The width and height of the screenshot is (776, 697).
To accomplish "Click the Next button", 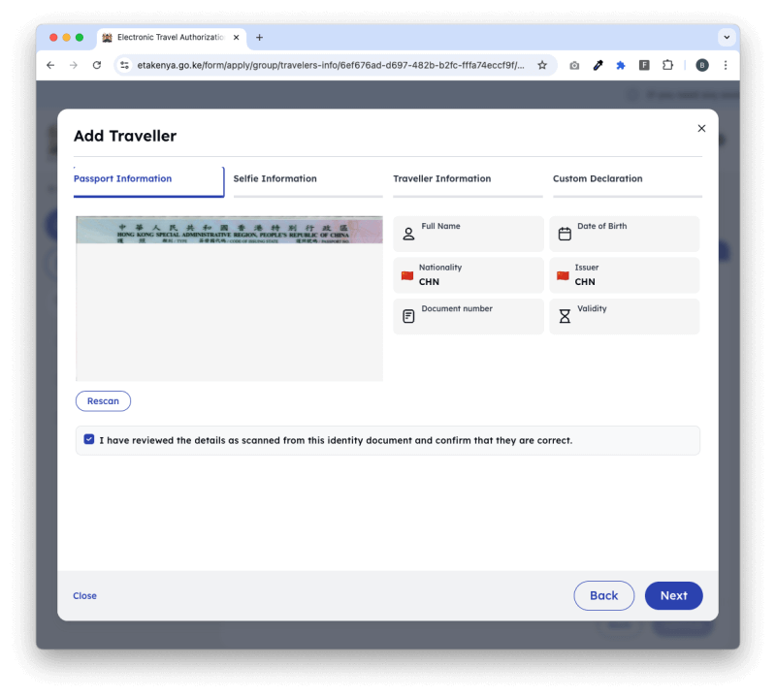I will [x=673, y=595].
